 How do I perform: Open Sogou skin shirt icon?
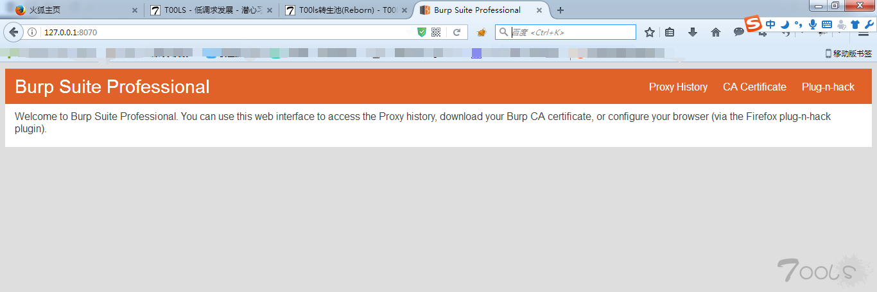(855, 24)
